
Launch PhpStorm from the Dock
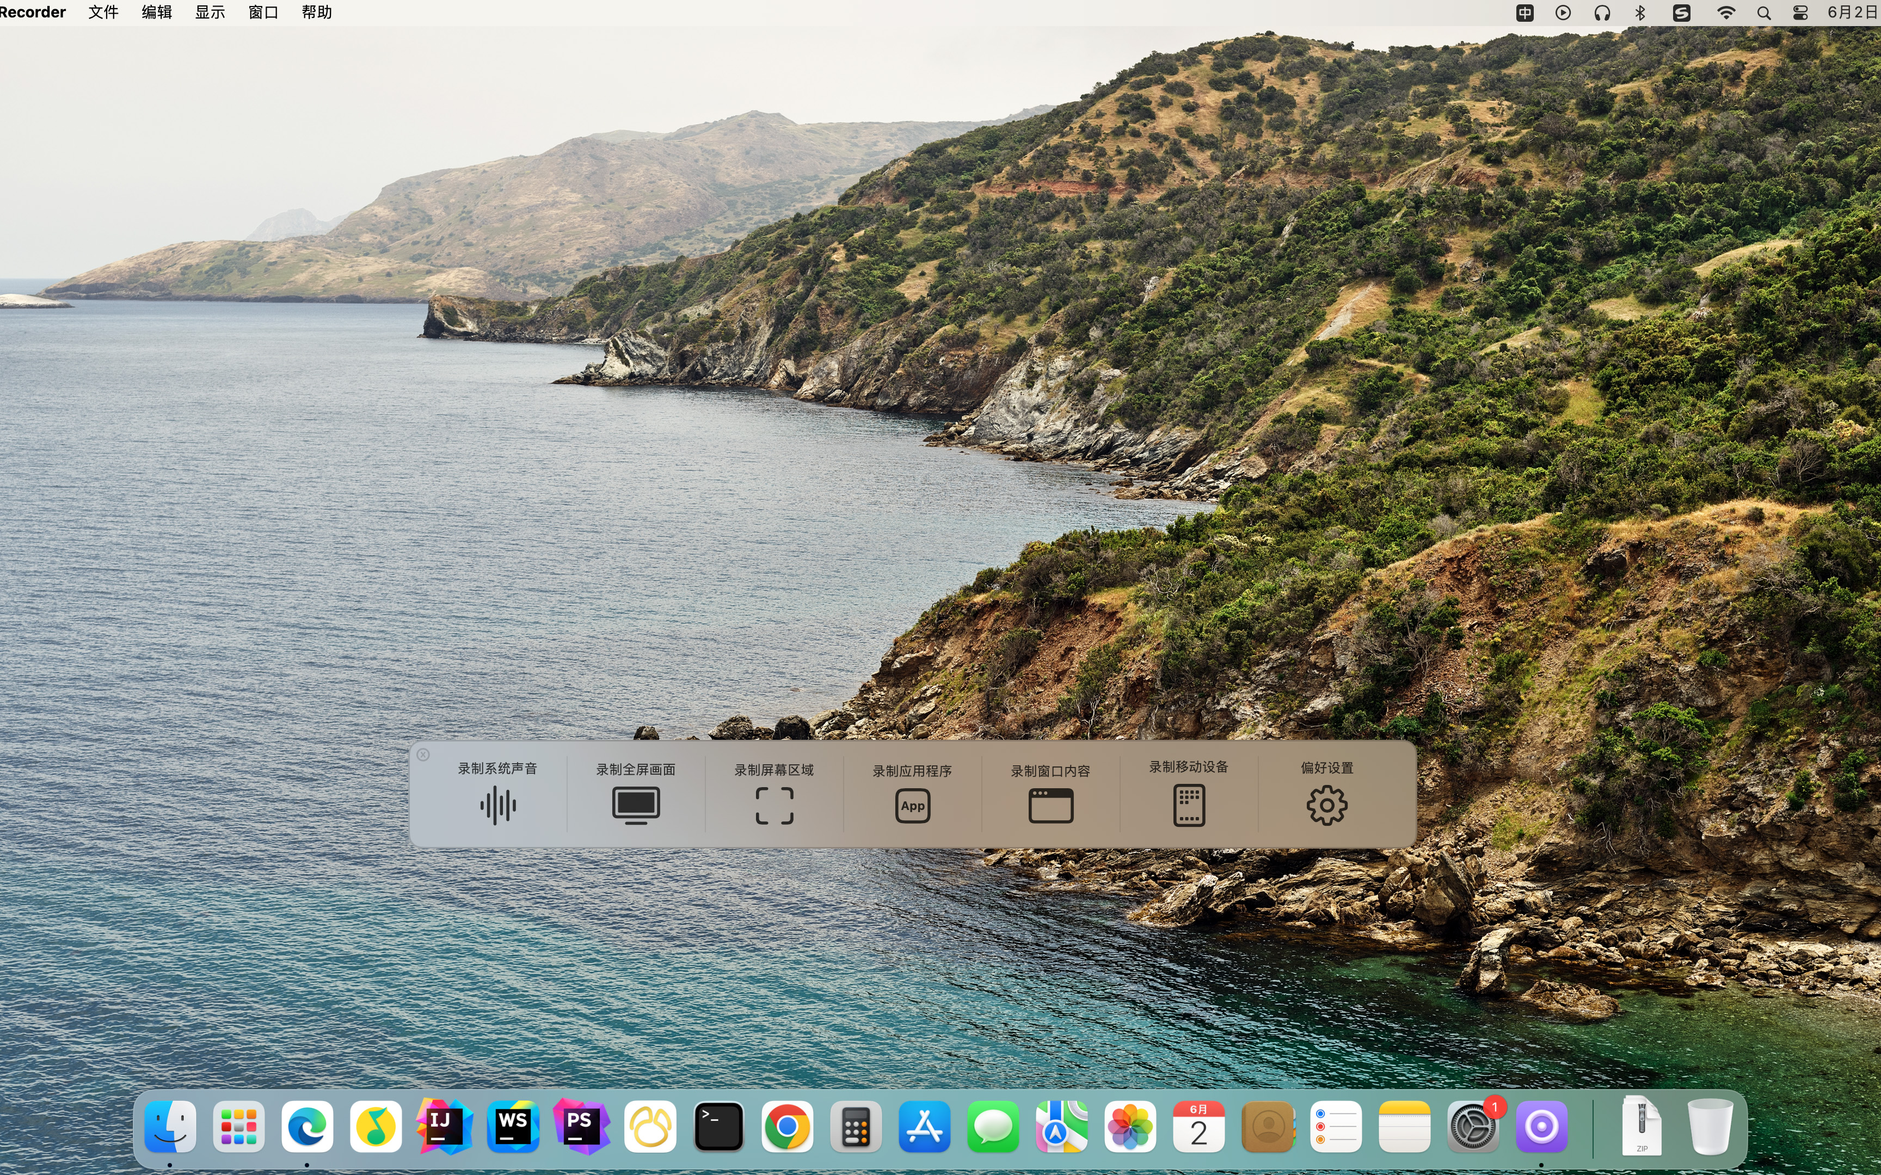[581, 1126]
